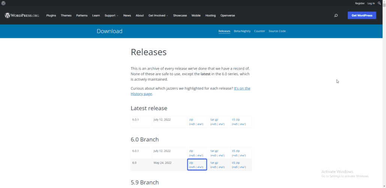The width and height of the screenshot is (386, 188).
Task: Click the admin bar search icon
Action: click(x=379, y=3)
